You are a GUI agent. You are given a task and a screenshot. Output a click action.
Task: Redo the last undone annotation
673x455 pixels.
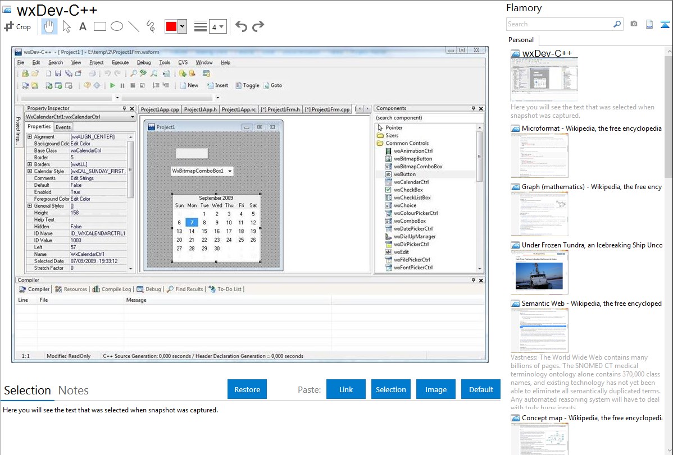point(258,26)
